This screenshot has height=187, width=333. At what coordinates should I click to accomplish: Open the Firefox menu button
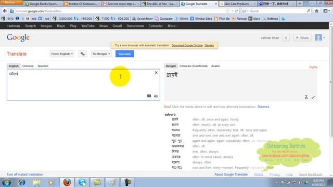coord(11,2)
